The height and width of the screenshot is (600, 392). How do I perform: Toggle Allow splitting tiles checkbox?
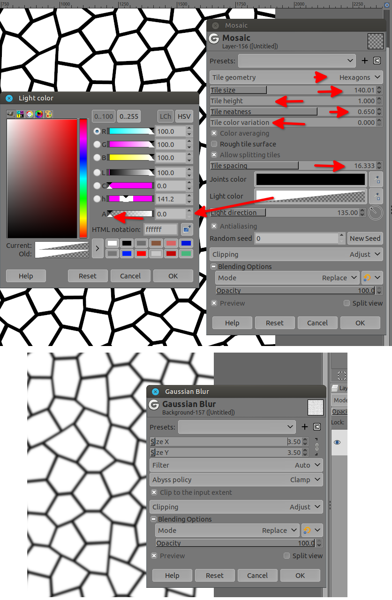click(214, 155)
